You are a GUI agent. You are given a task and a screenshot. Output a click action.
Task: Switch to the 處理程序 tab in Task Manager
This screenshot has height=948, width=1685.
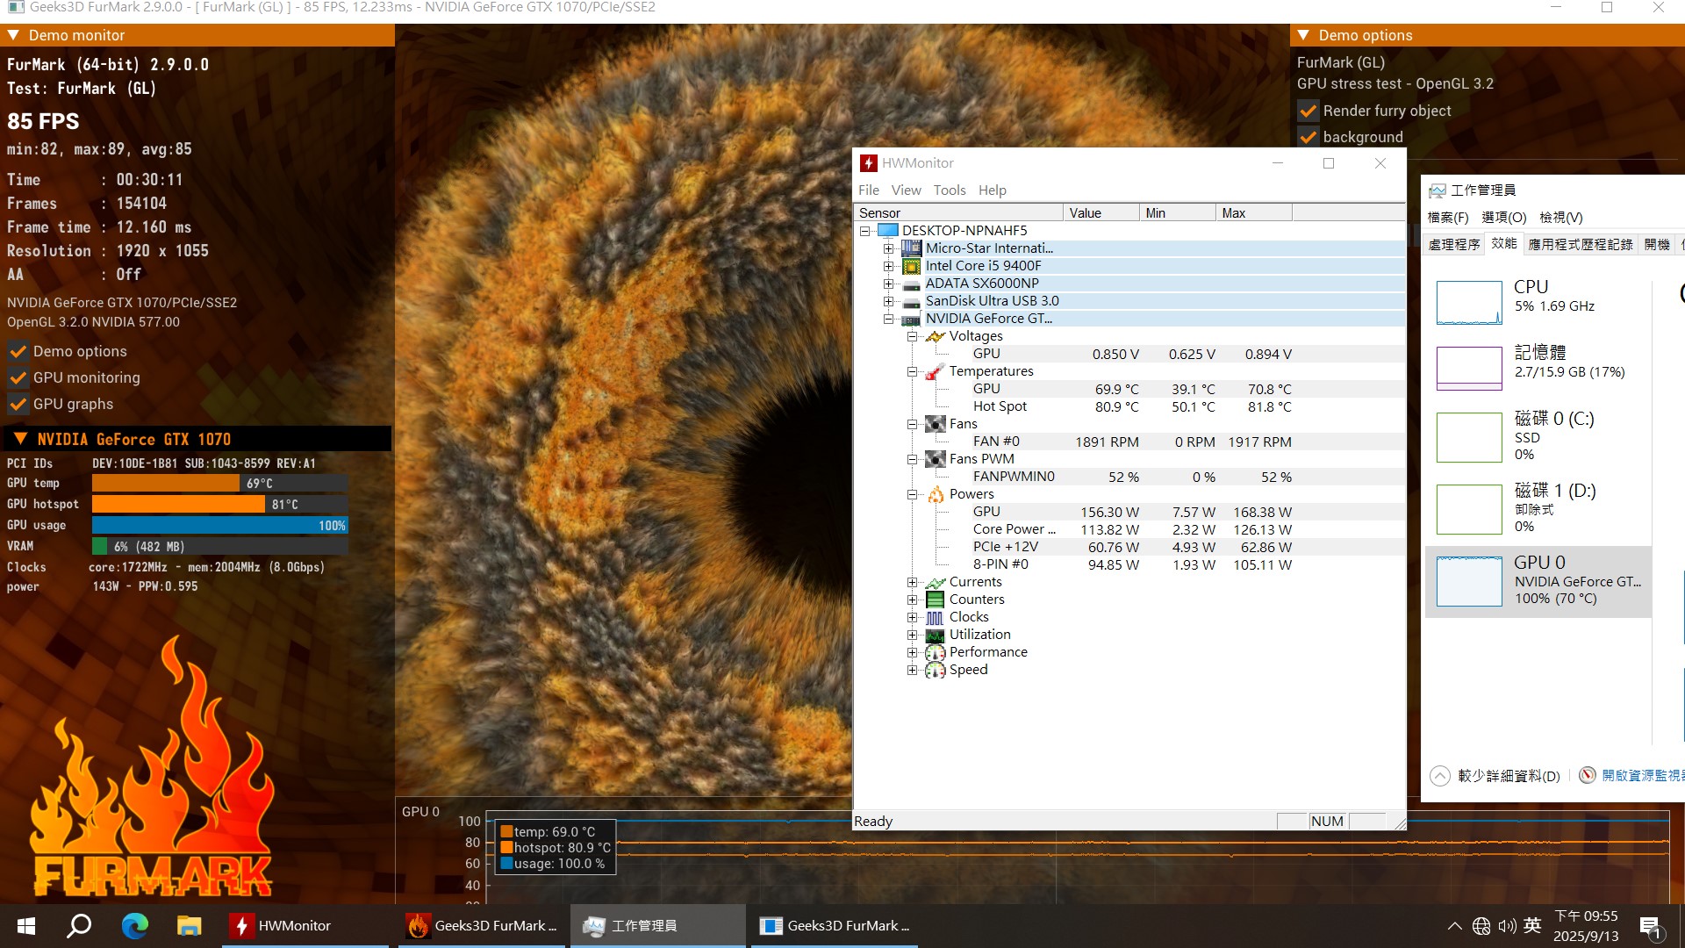coord(1454,245)
